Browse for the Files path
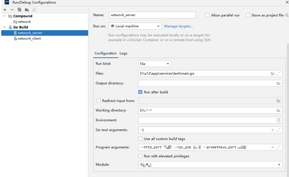 coord(272,74)
